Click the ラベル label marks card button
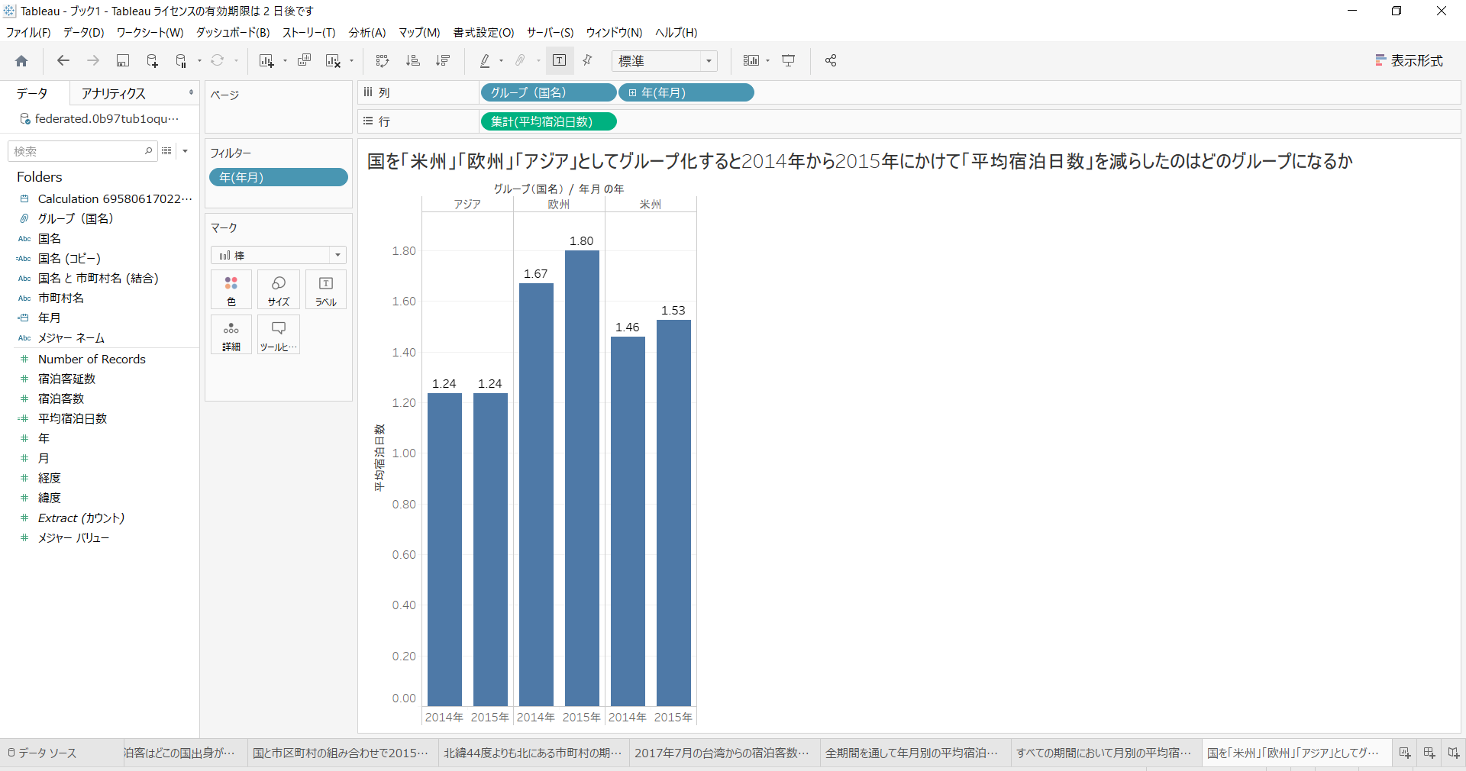 pos(326,290)
